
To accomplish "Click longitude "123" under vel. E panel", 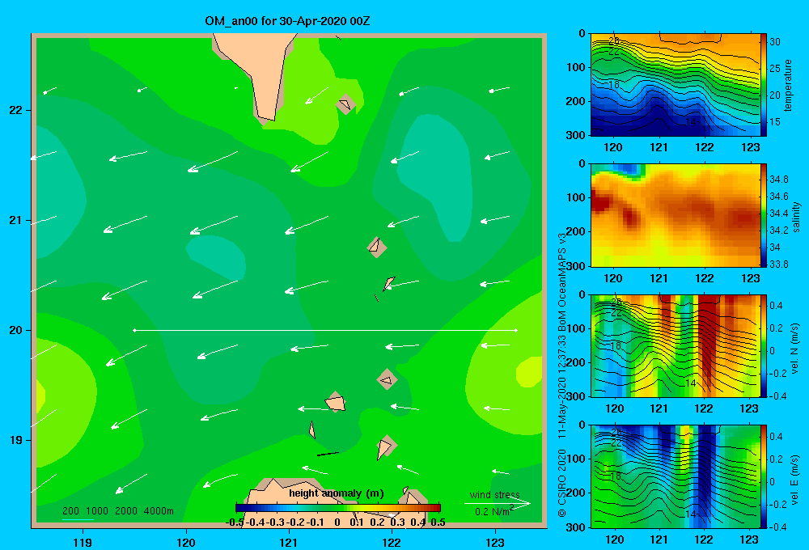I will click(x=749, y=539).
